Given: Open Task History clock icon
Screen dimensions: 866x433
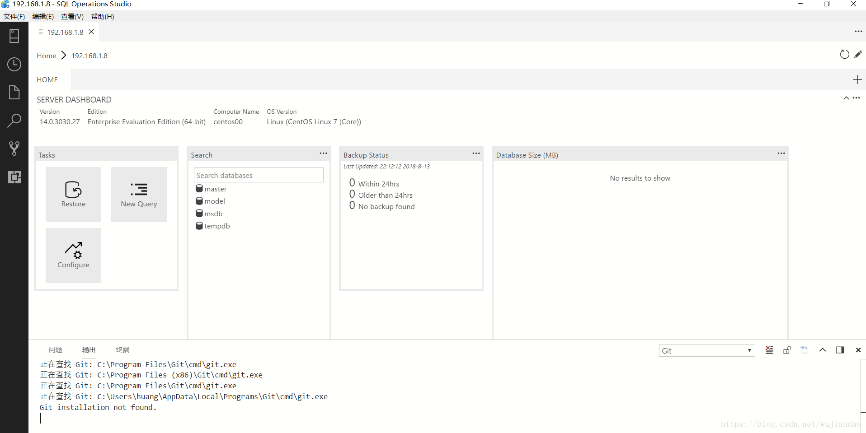Looking at the screenshot, I should pyautogui.click(x=14, y=64).
